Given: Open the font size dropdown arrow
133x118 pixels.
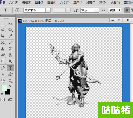Looking at the screenshot, I should (97, 10).
